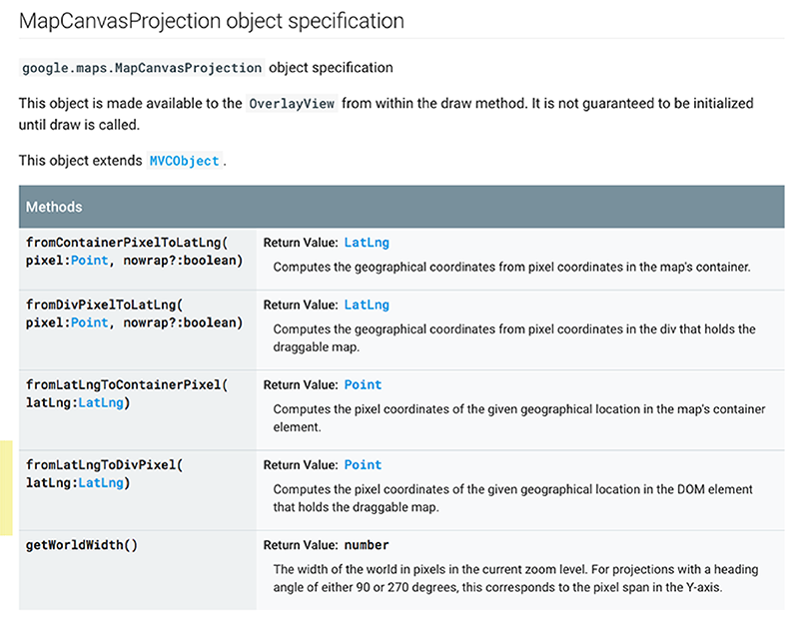Viewport: 799px width, 628px height.
Task: Click Point return type for fromLatLngToDivPixel
Action: (363, 464)
